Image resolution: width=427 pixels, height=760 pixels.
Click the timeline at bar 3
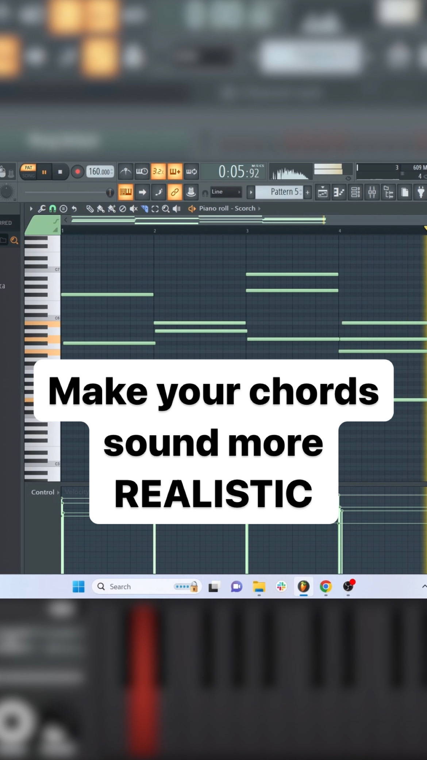coord(247,231)
